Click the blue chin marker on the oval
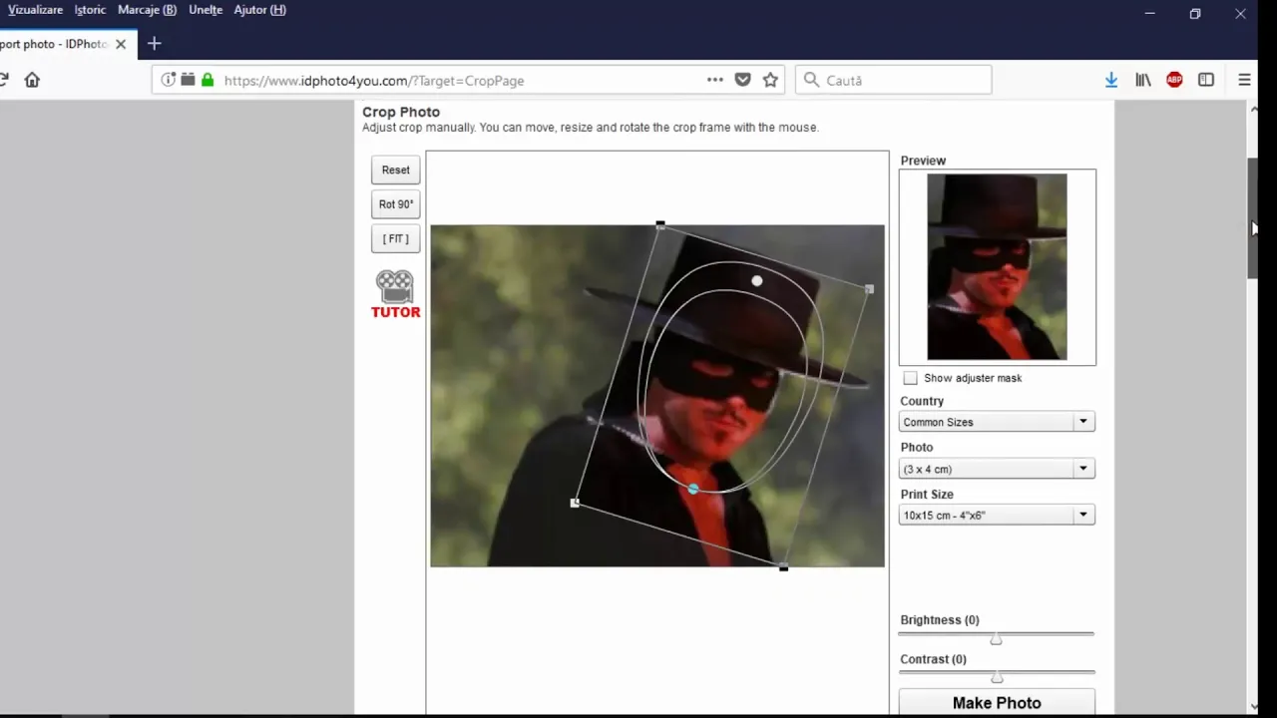Viewport: 1277px width, 718px height. pyautogui.click(x=693, y=489)
